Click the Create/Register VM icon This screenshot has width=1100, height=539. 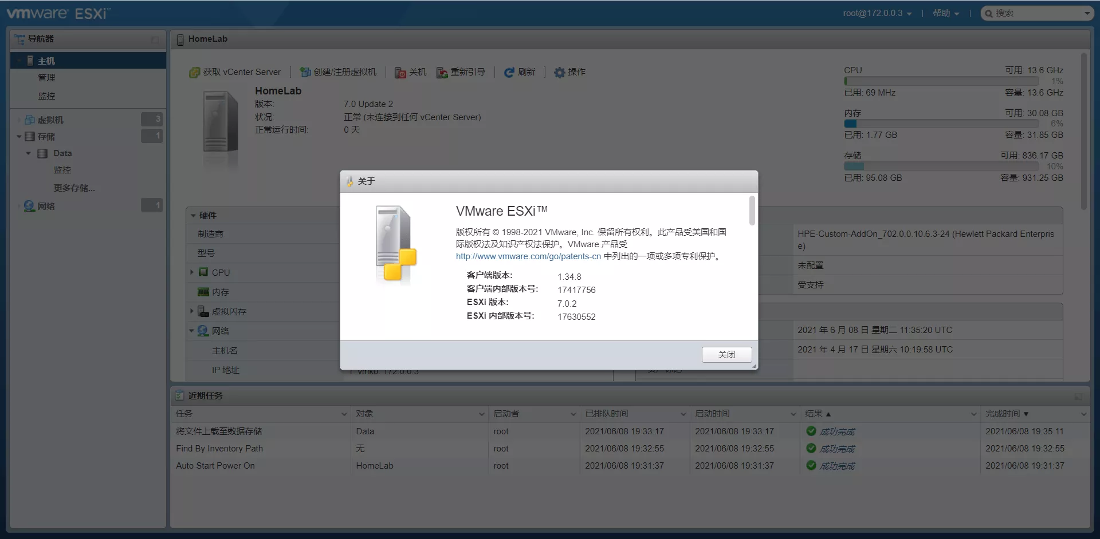coord(305,72)
